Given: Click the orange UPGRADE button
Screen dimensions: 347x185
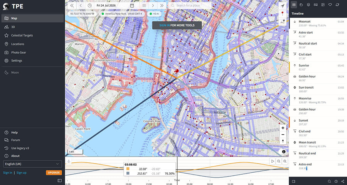Looking at the screenshot, I should coord(54,173).
